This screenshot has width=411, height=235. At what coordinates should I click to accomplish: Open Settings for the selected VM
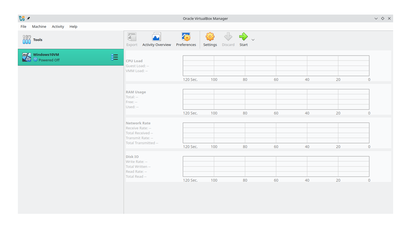210,40
